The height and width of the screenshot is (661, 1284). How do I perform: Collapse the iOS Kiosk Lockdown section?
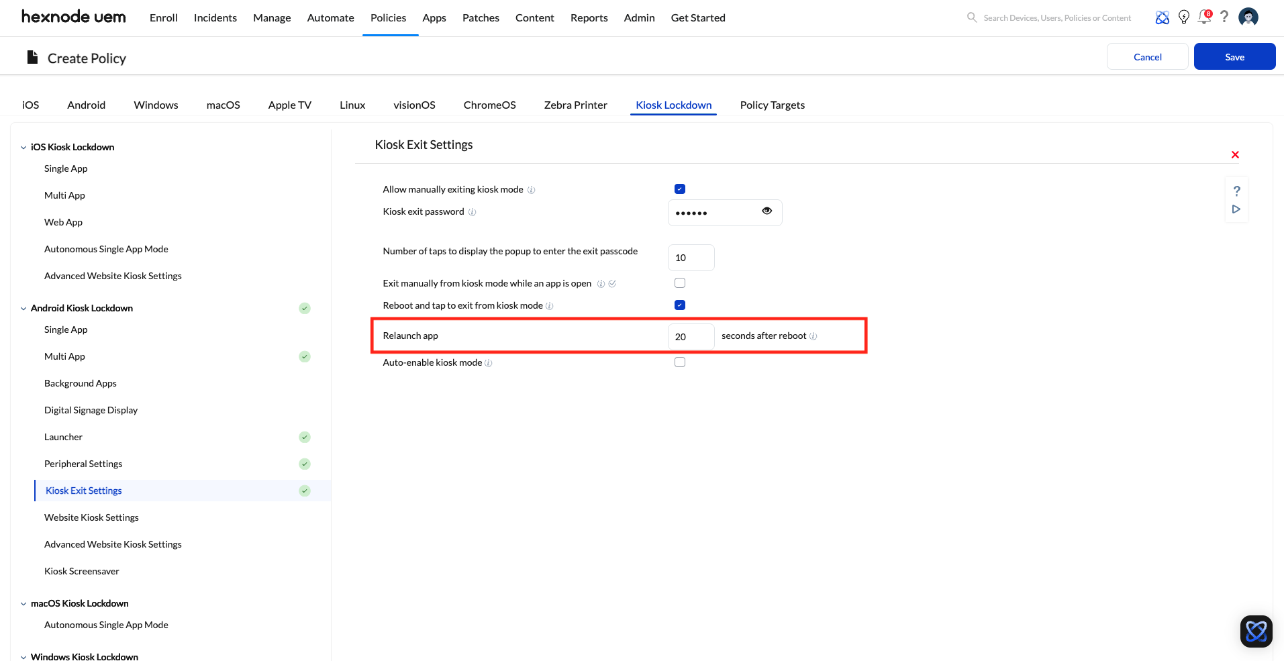(x=23, y=148)
